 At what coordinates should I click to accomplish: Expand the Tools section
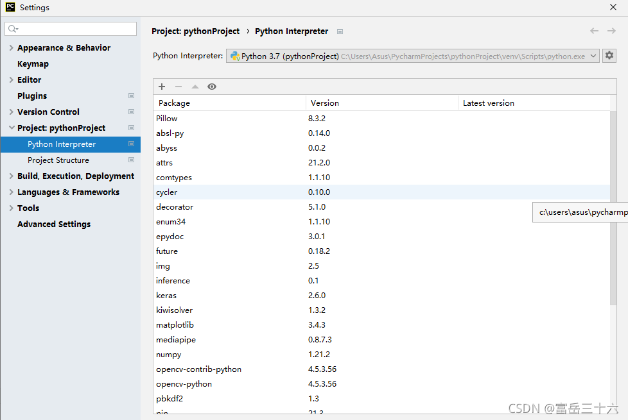tap(11, 208)
